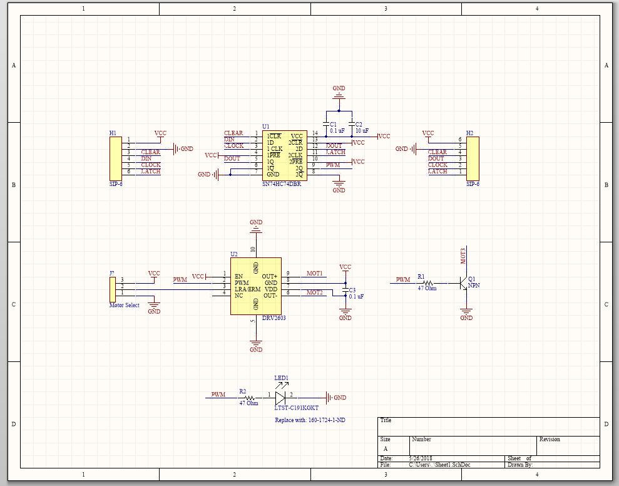This screenshot has height=486, width=619.
Task: Click the MOT2 net label
Action: (315, 292)
